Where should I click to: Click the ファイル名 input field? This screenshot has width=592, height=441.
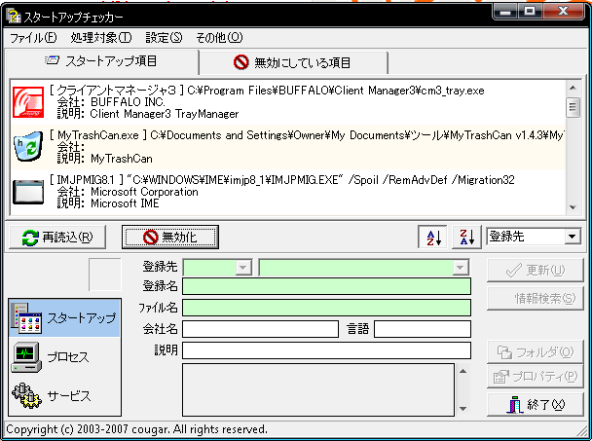point(326,308)
